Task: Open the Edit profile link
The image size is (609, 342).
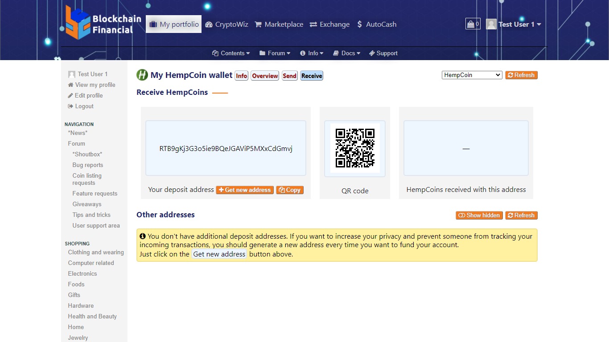Action: pos(88,96)
